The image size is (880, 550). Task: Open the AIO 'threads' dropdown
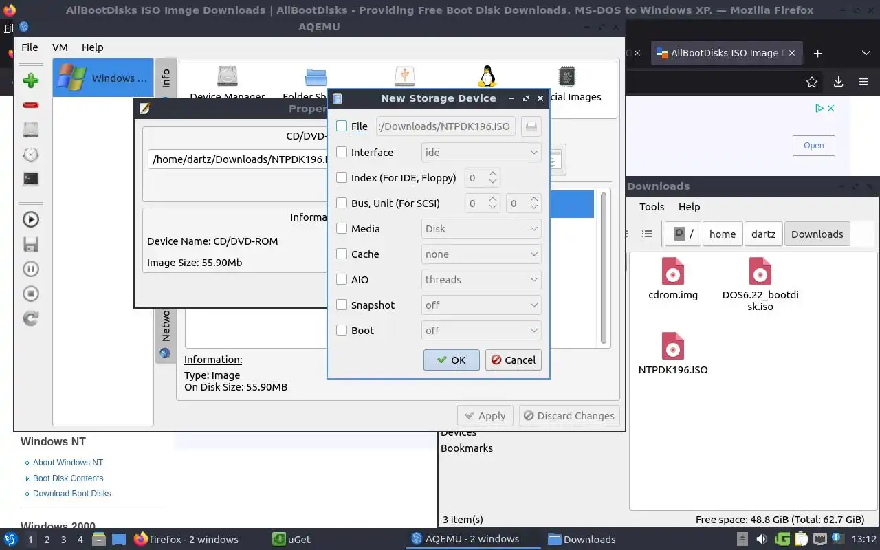click(481, 280)
